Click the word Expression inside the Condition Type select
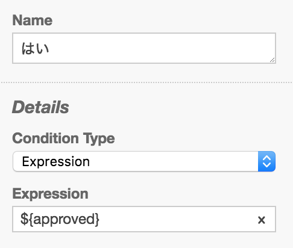This screenshot has height=248, width=293. click(x=56, y=161)
